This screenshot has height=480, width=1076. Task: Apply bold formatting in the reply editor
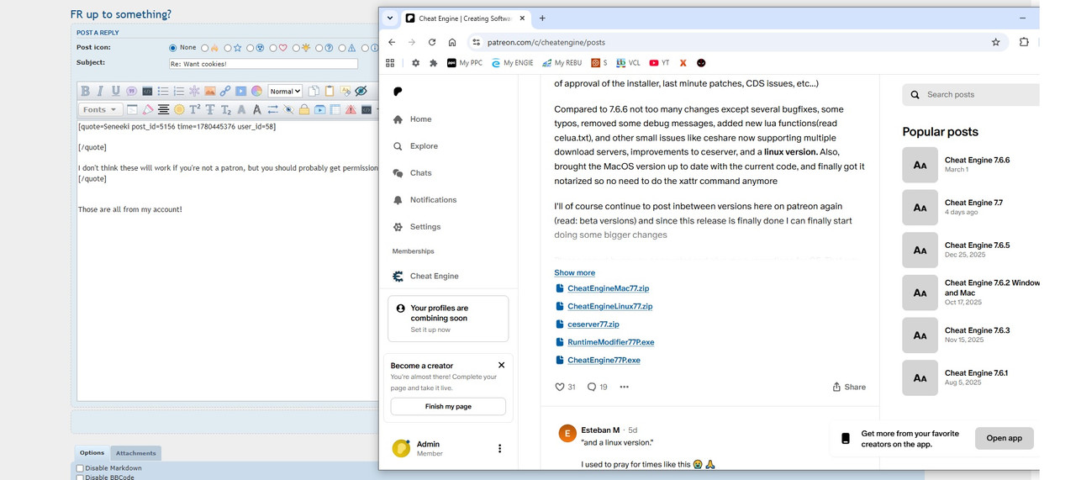(x=85, y=91)
